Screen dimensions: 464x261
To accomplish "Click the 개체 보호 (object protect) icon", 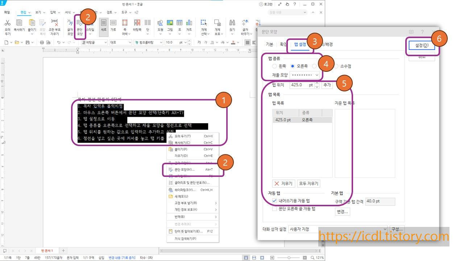I will 217,23.
